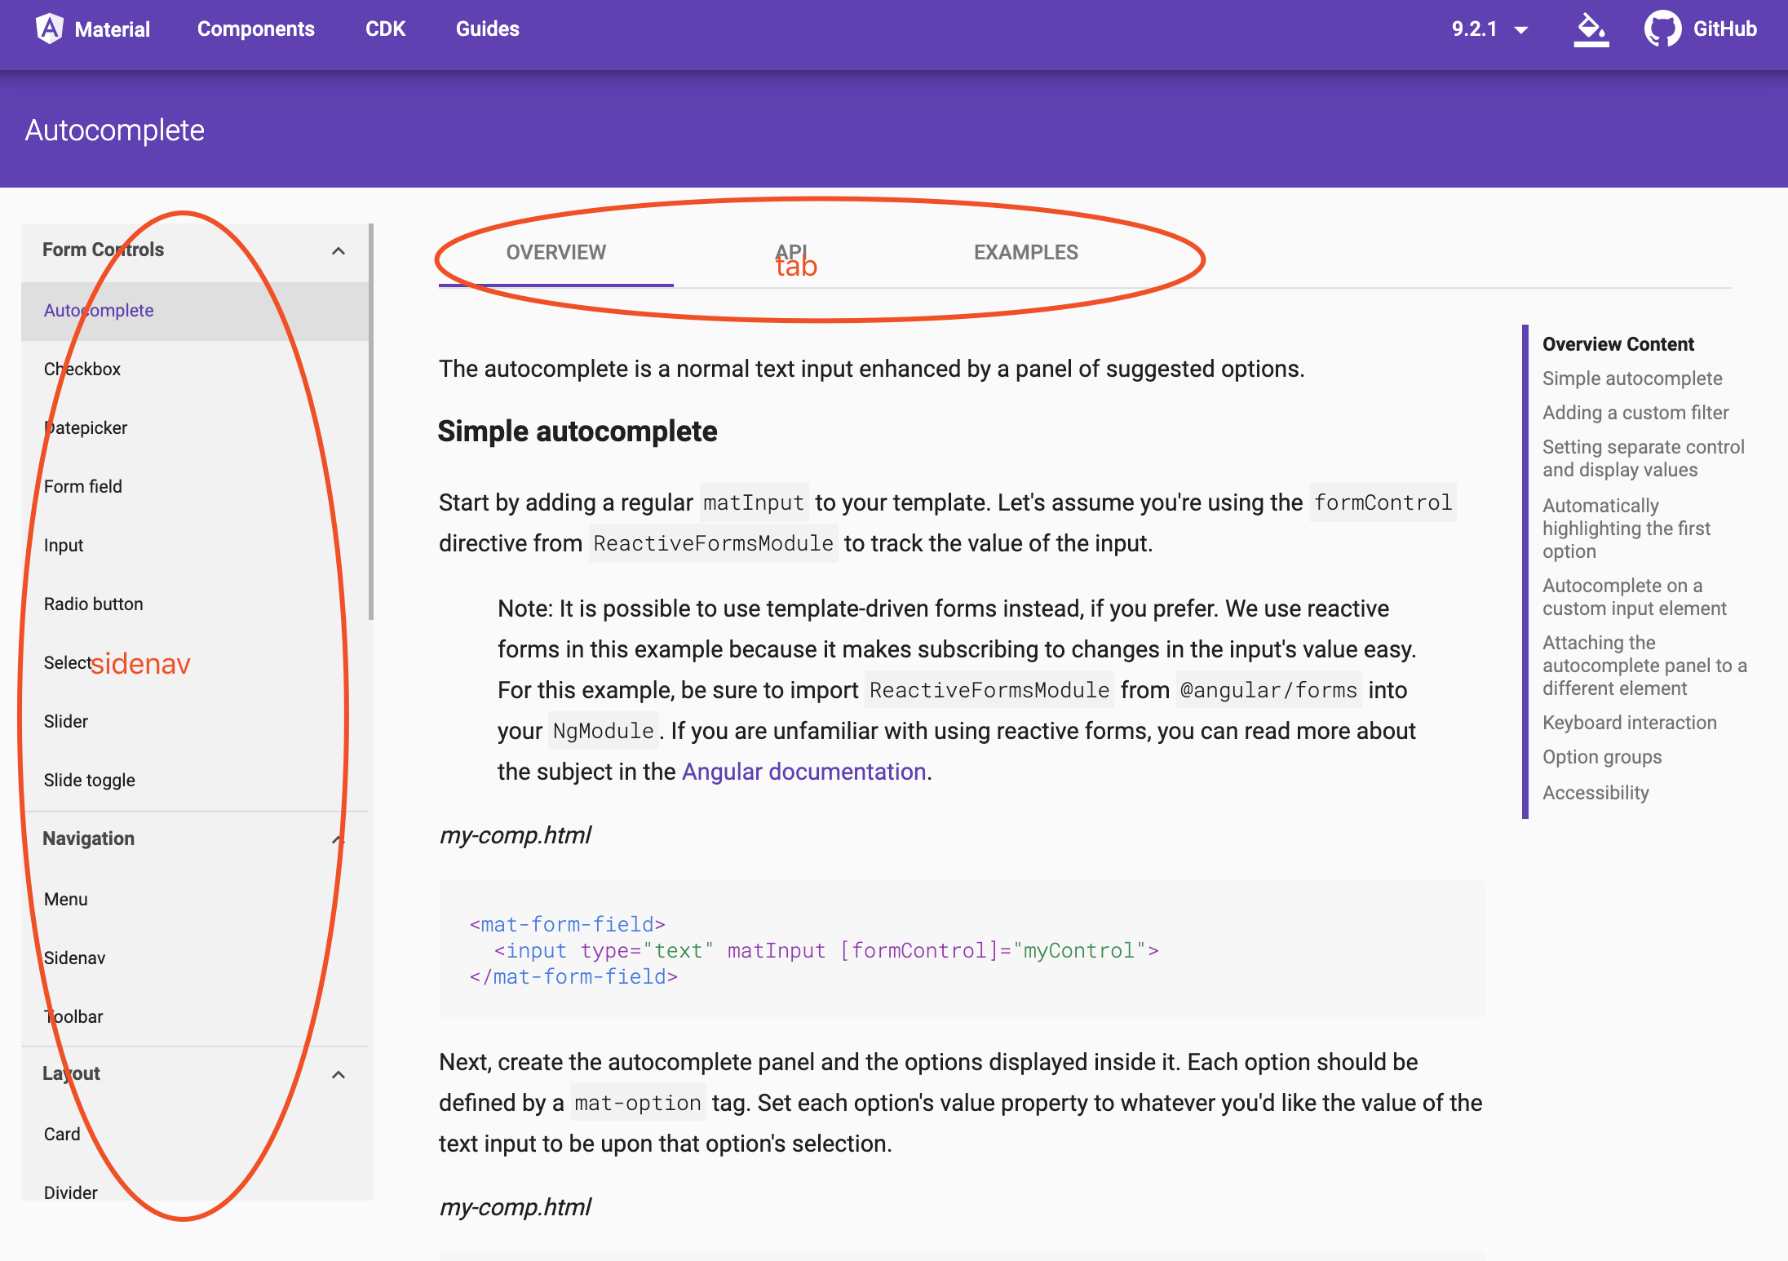1788x1261 pixels.
Task: Jump to Accessibility section
Action: [1595, 792]
